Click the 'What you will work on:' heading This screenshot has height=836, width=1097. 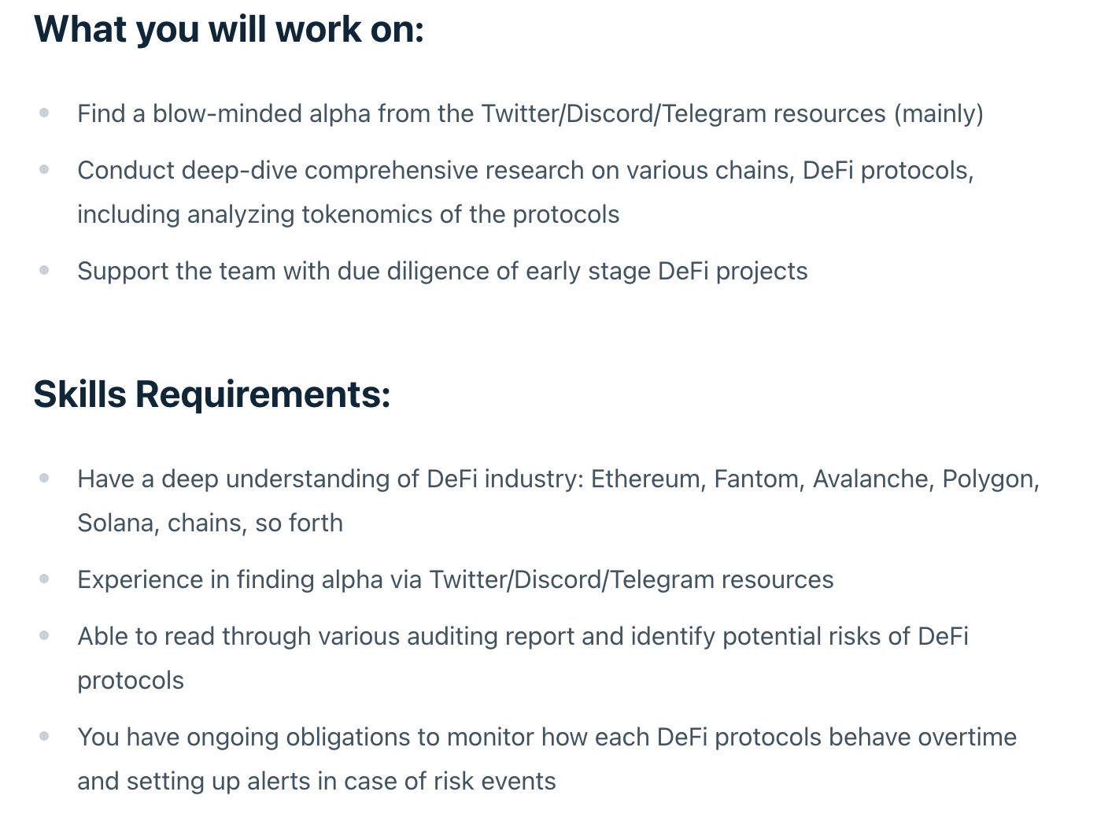[x=229, y=30]
